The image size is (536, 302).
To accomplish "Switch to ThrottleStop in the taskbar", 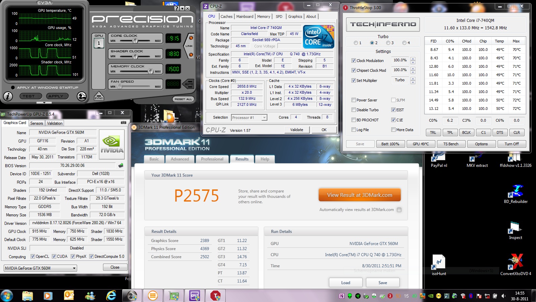I will [x=215, y=296].
